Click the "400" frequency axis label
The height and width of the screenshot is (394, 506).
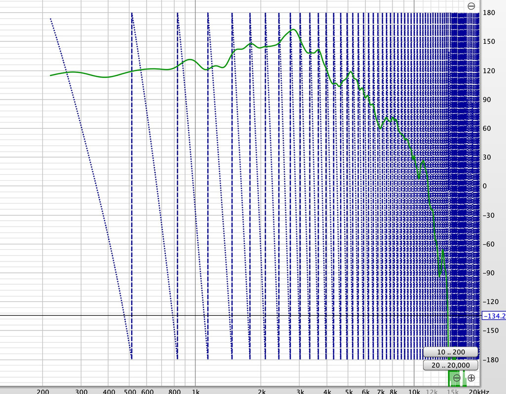tap(109, 392)
